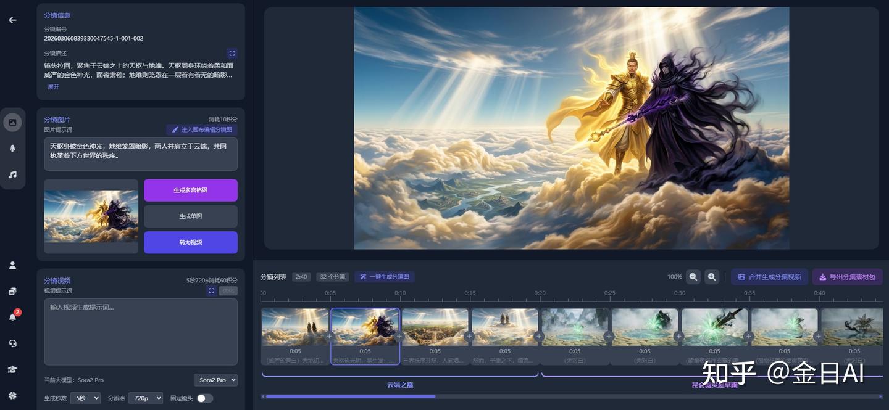
Task: Open the image panel in the sidebar
Action: (x=12, y=121)
